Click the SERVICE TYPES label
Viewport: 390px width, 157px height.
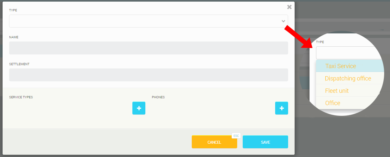(x=21, y=97)
